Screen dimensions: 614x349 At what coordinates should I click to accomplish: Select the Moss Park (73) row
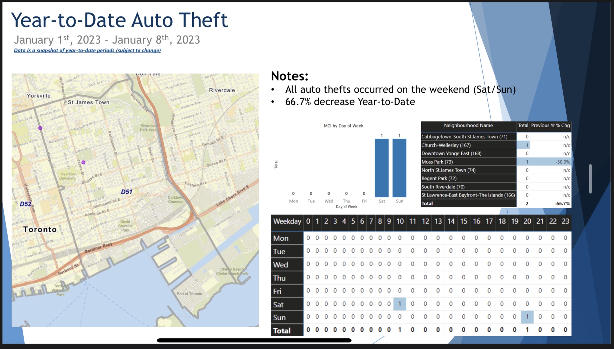pyautogui.click(x=496, y=162)
